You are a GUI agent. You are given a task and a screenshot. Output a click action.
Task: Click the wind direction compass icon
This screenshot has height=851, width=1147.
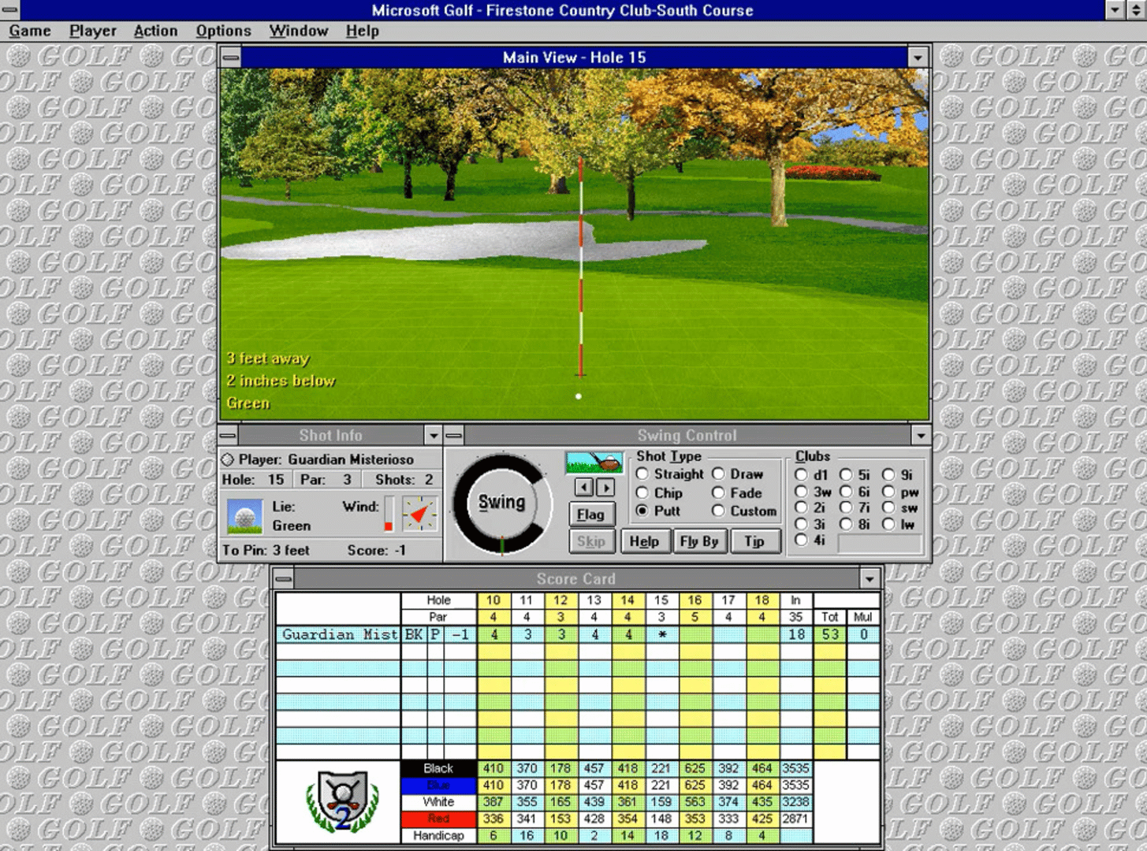(x=419, y=515)
